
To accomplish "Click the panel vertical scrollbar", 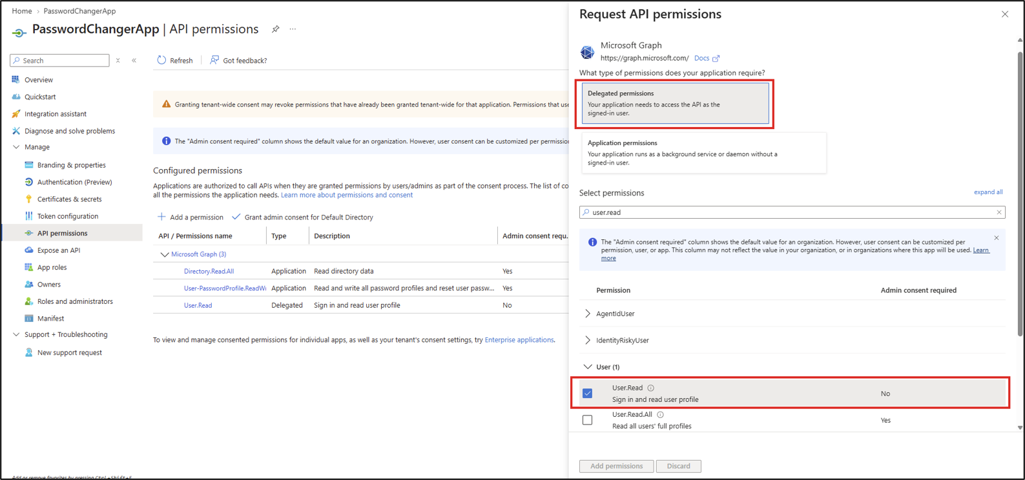I will click(x=1020, y=194).
